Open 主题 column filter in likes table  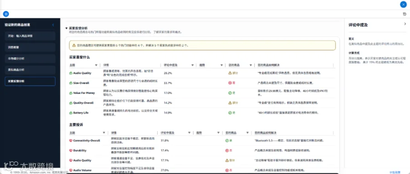tap(96, 65)
